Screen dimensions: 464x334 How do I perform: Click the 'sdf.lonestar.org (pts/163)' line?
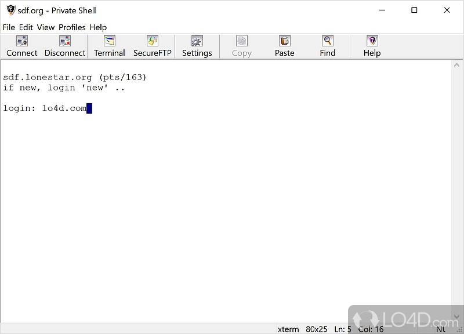[75, 78]
